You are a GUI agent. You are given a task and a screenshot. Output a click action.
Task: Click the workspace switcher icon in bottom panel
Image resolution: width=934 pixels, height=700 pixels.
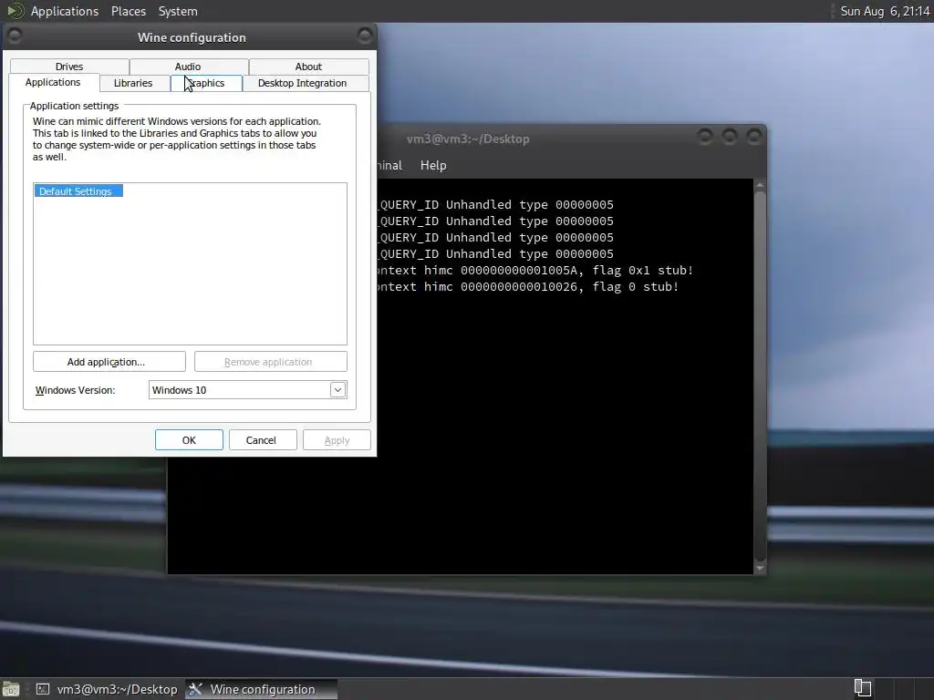pos(863,688)
